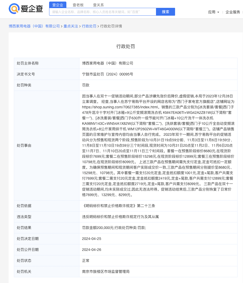Click the 处罚主体名称 row label
The width and height of the screenshot is (243, 283).
tap(28, 63)
